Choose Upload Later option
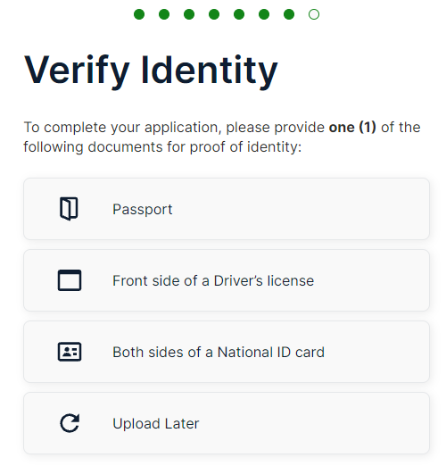Screen dimensions: 446x466 (227, 423)
